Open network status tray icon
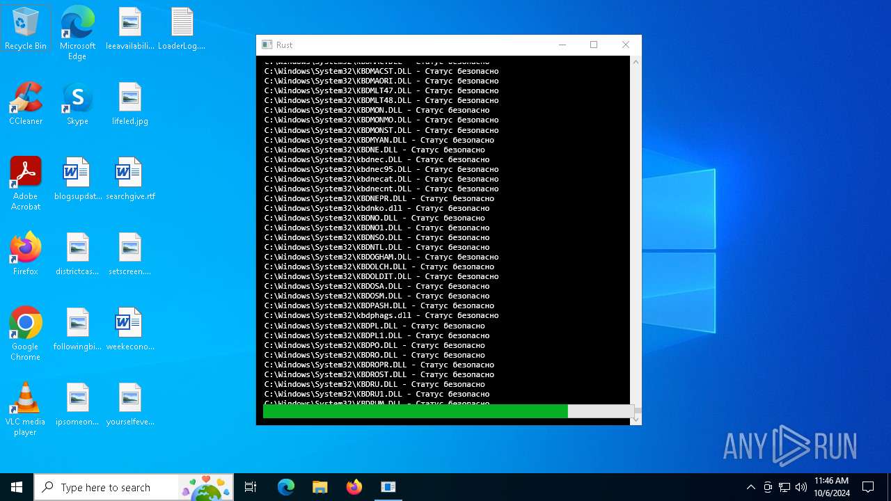The image size is (891, 501). pyautogui.click(x=784, y=487)
